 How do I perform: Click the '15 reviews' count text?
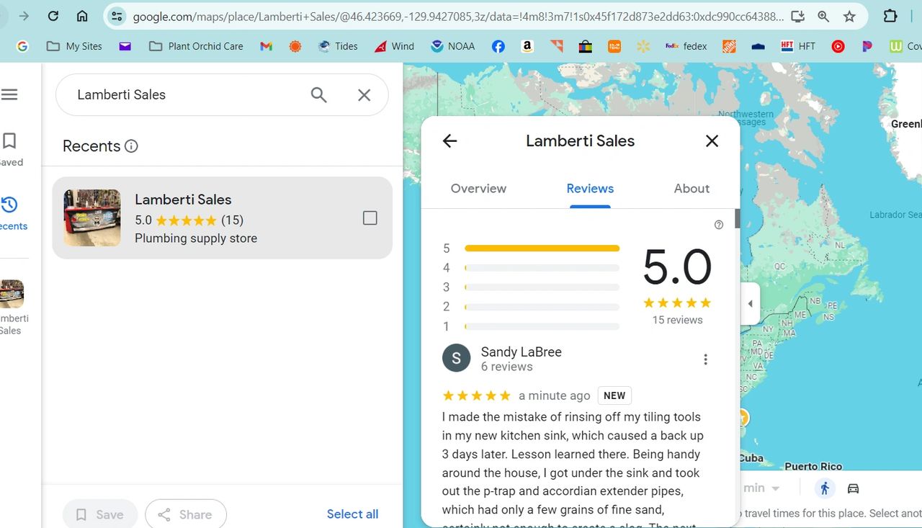(677, 320)
